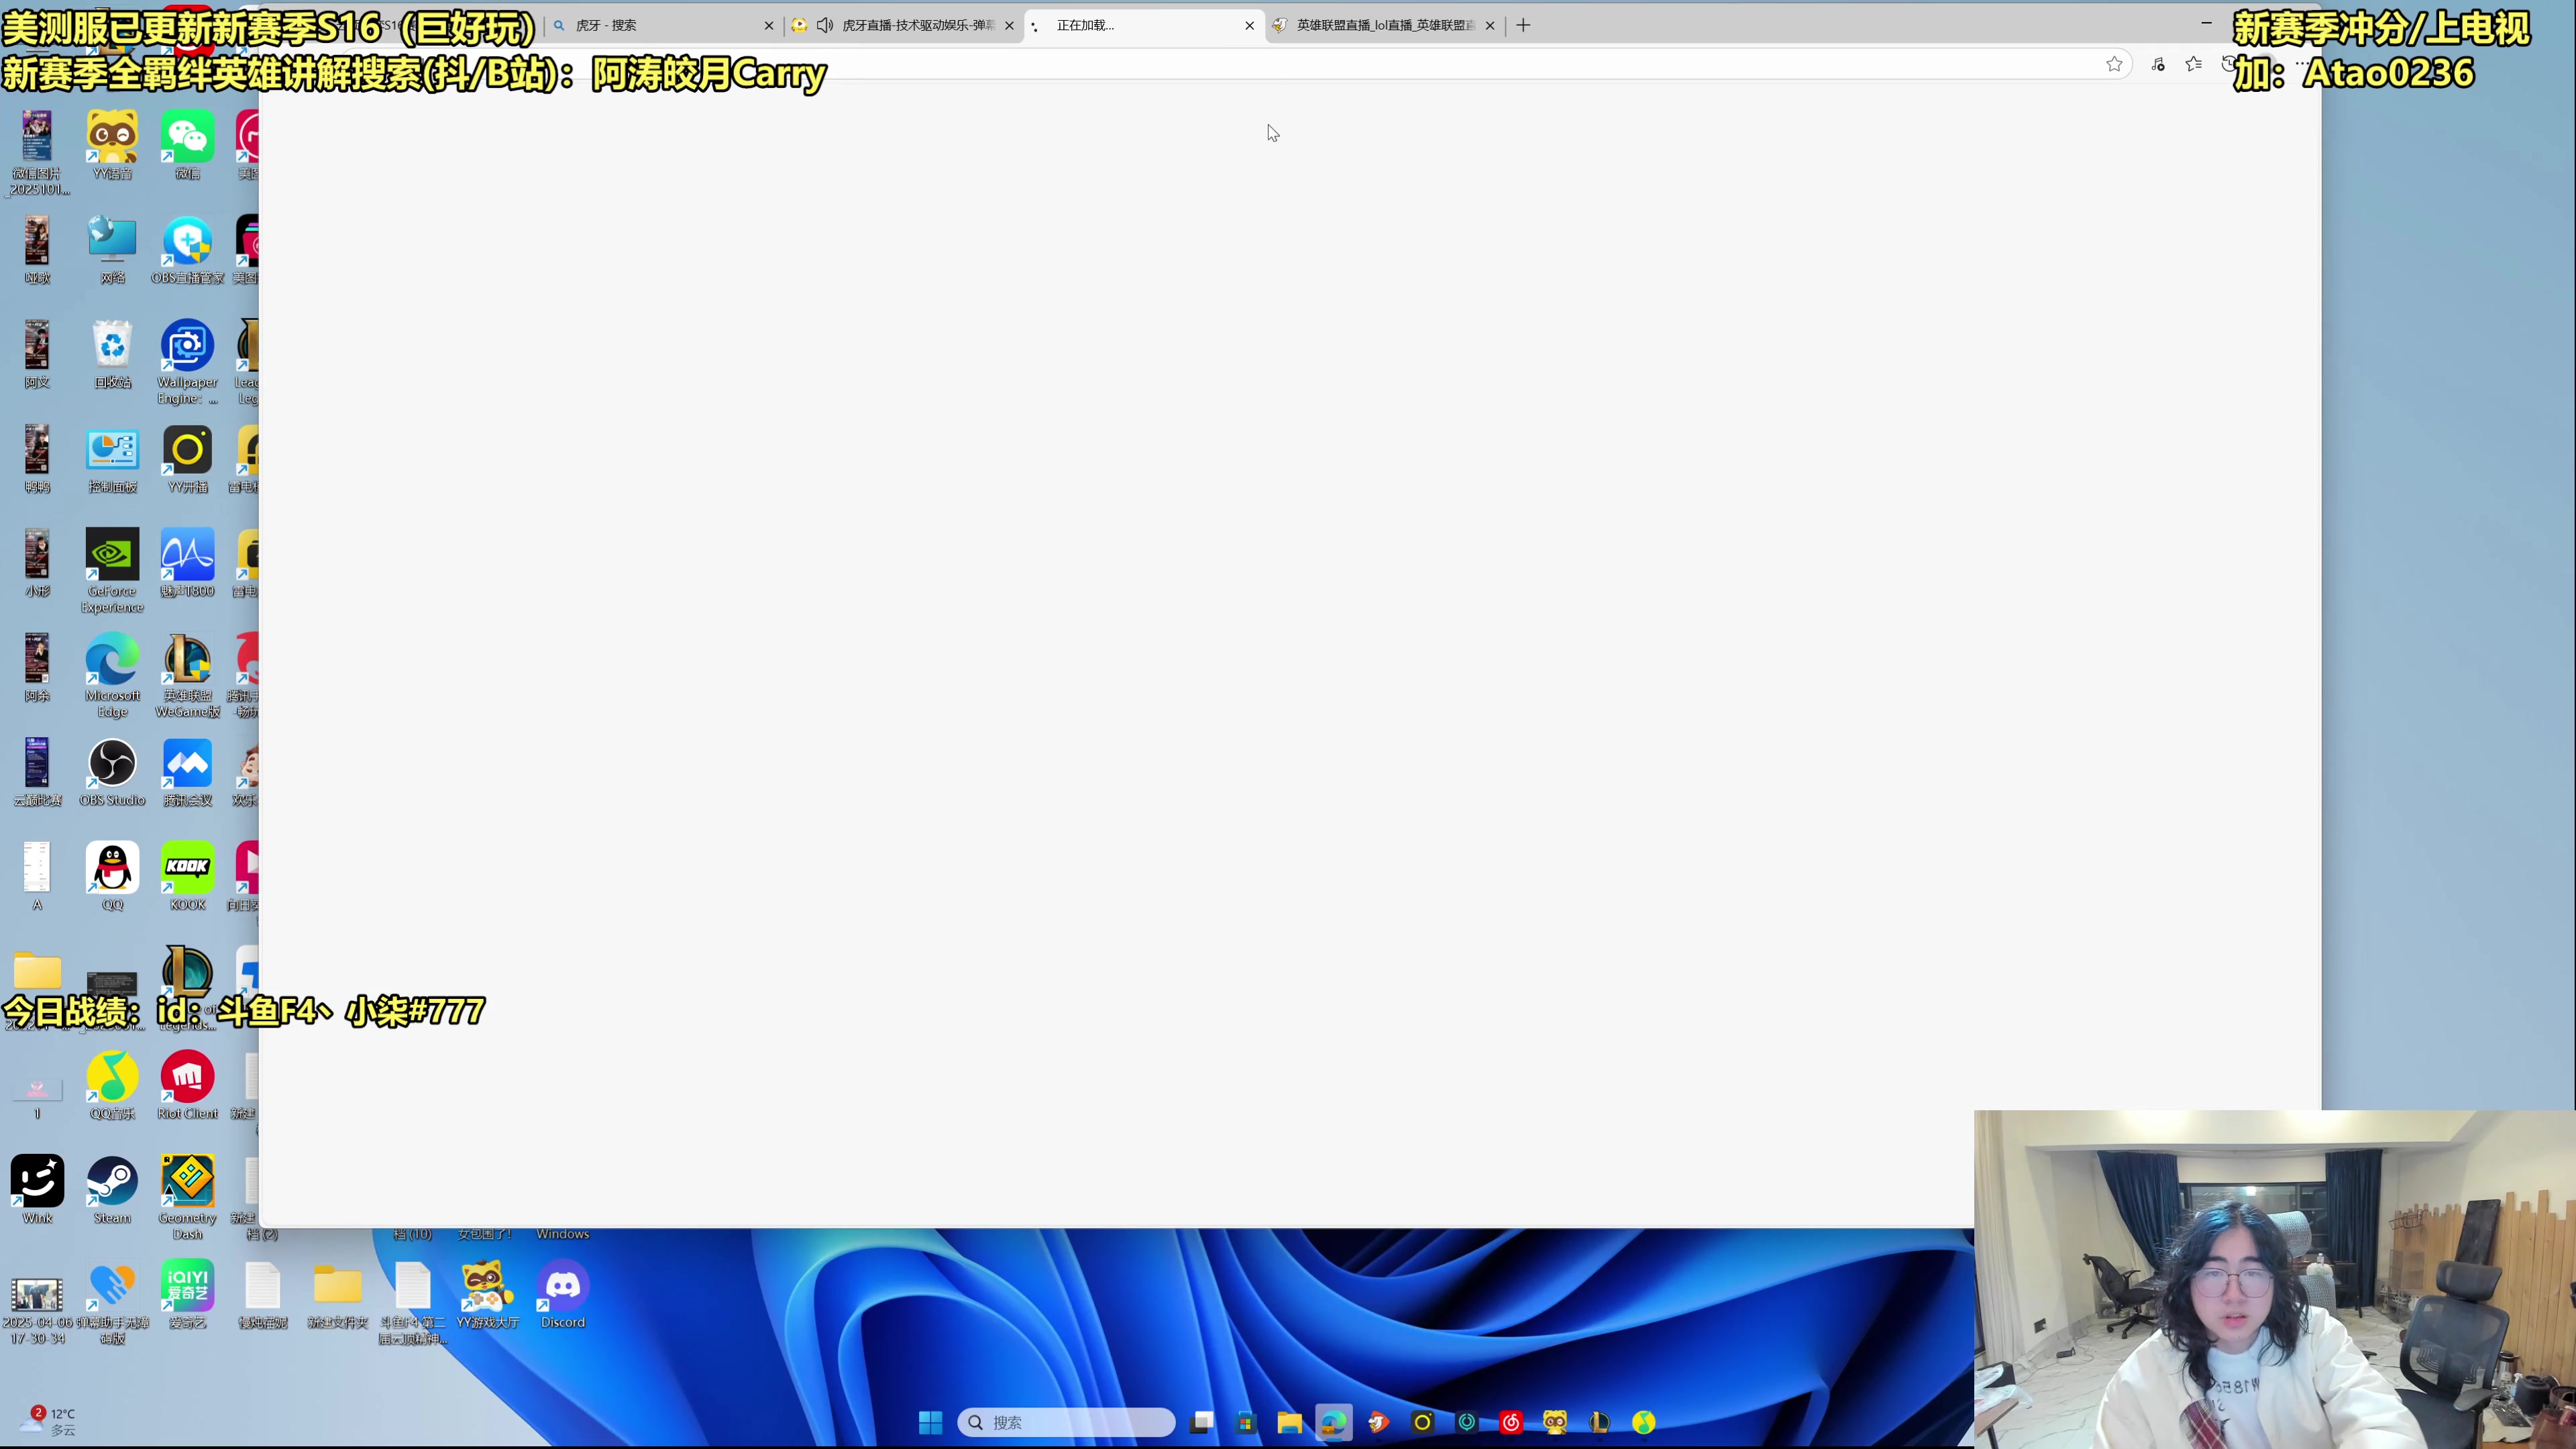Open the 英雄联盟直播 browser tab

[1384, 25]
